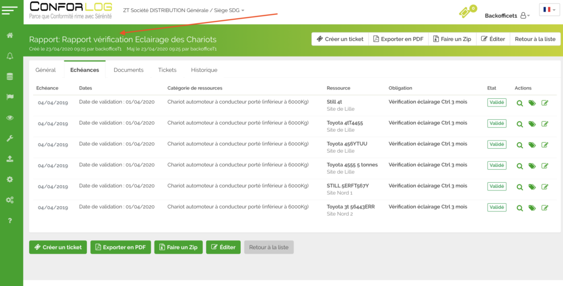The image size is (563, 286).
Task: Click the database stack icon in sidebar
Action: [10, 76]
